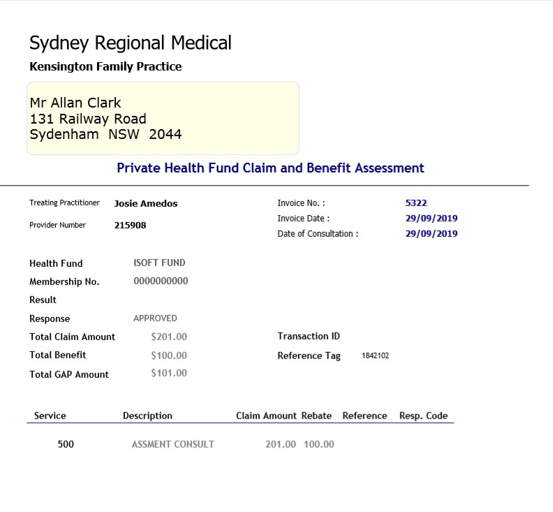The height and width of the screenshot is (512, 553).
Task: Click the APPROVED response value
Action: pyautogui.click(x=155, y=319)
